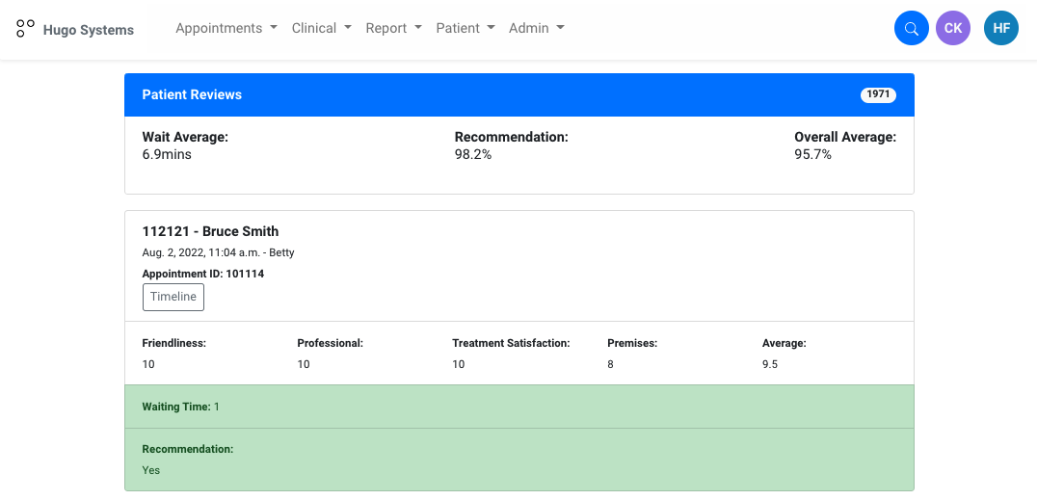This screenshot has height=500, width=1037.
Task: Click the Hugo Systems logo icon
Action: (26, 29)
